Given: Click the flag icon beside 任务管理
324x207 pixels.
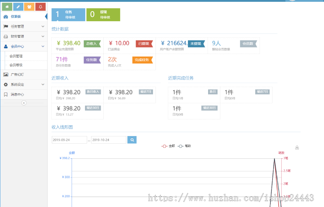Looking at the screenshot, I should click(6, 26).
